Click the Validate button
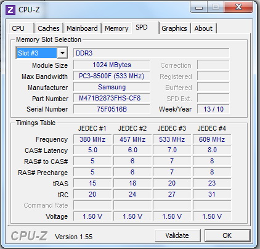The width and height of the screenshot is (260, 249). point(177,235)
